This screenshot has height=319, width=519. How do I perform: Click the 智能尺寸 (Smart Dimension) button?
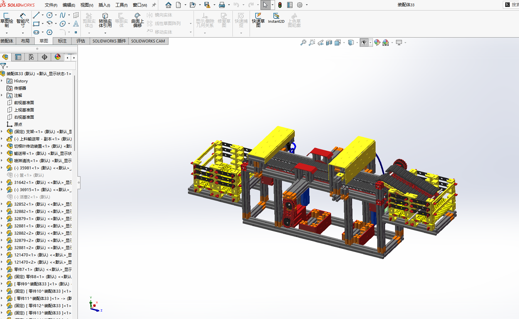pos(23,20)
